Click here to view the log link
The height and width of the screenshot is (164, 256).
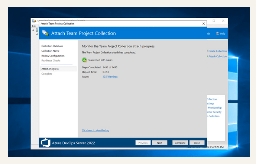tap(95, 130)
